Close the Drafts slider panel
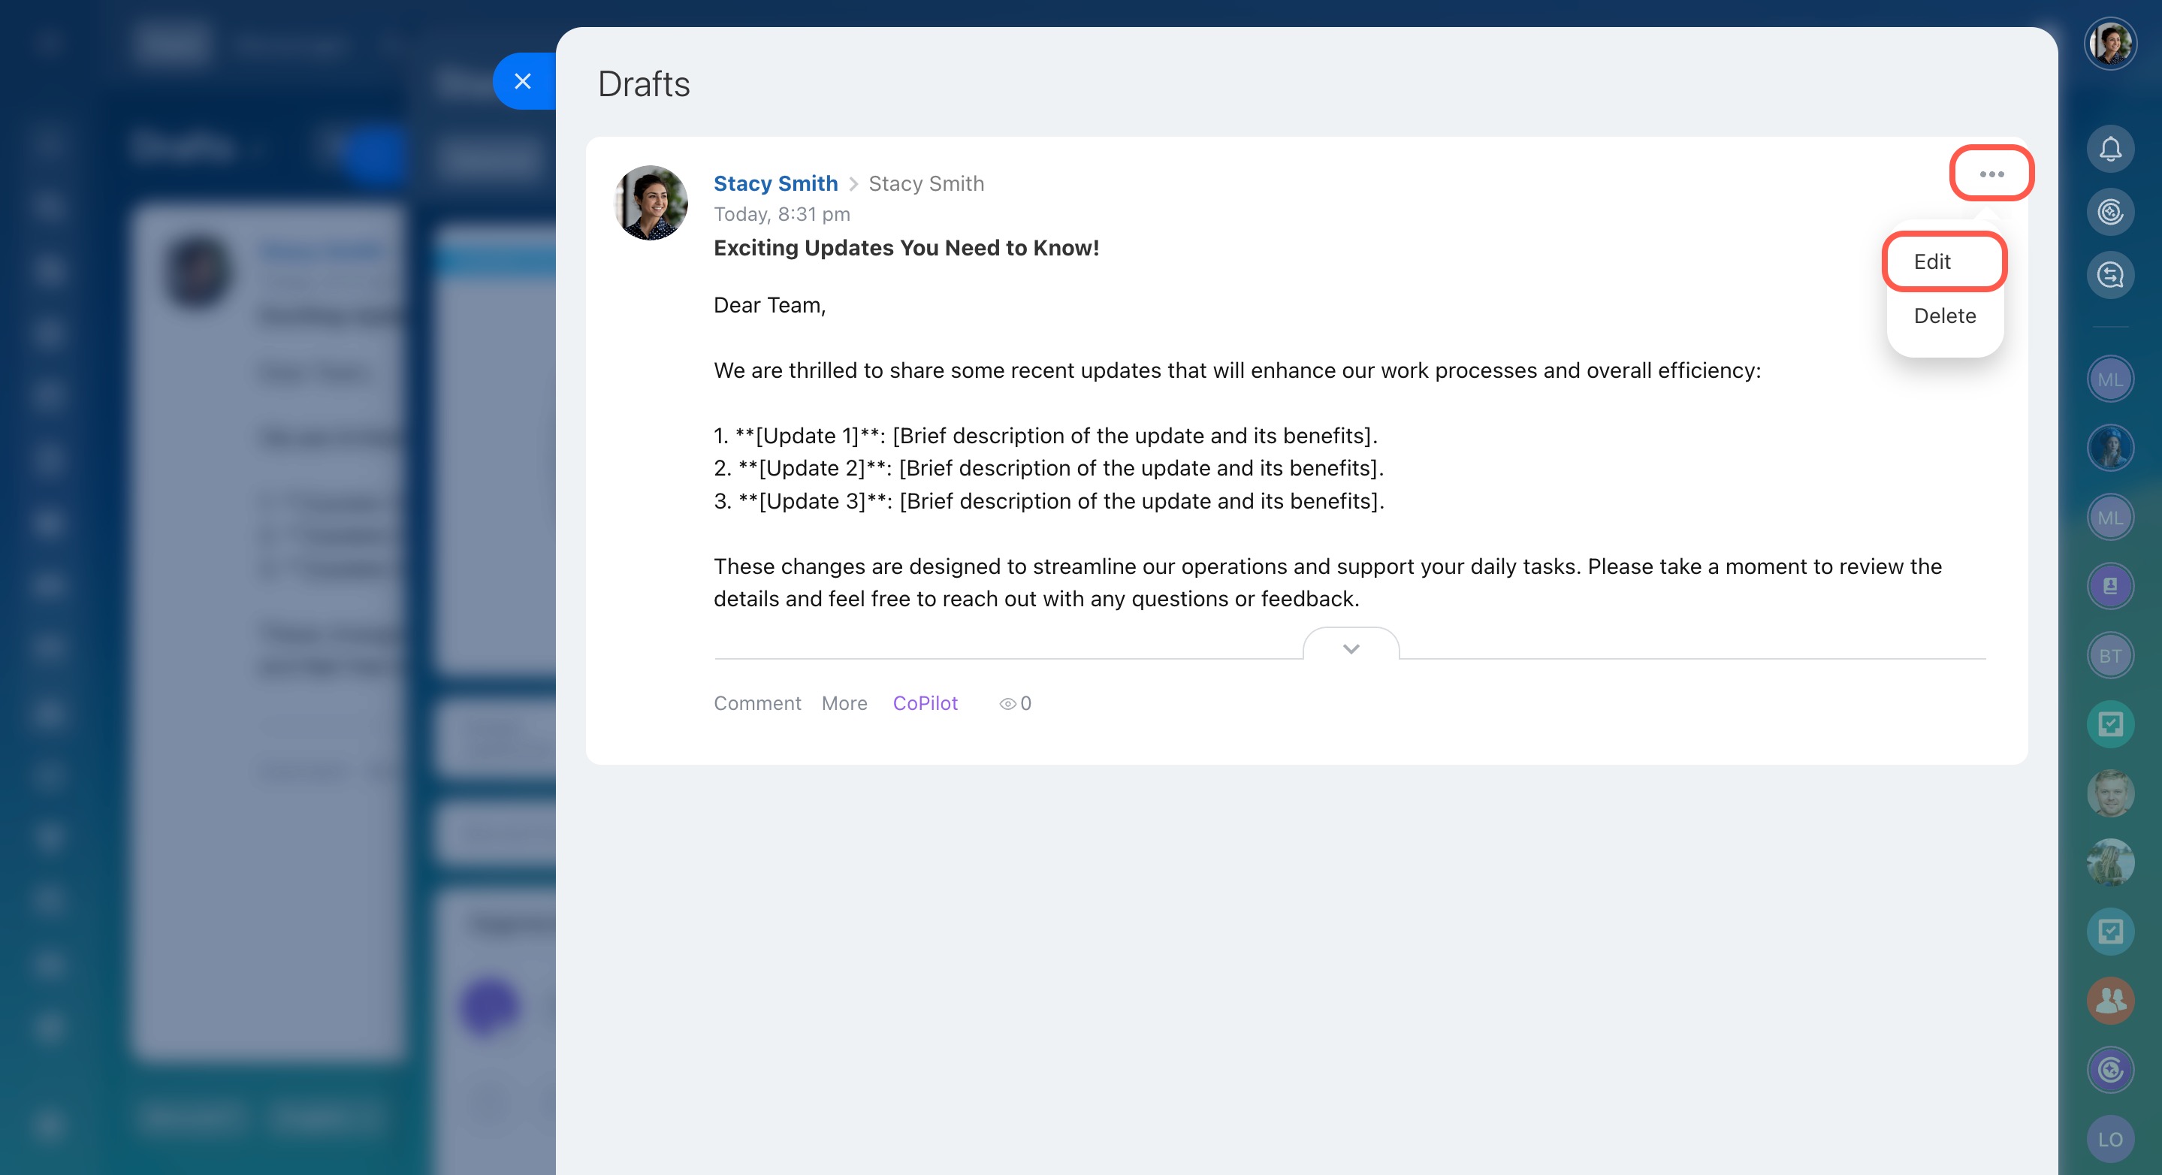Viewport: 2162px width, 1175px height. coord(523,81)
